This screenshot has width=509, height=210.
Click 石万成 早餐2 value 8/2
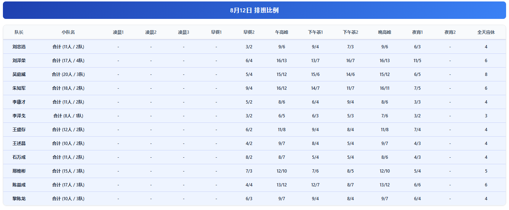(249, 157)
